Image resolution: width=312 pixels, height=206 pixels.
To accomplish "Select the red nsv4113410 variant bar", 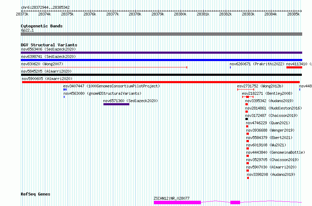I will (x=294, y=67).
